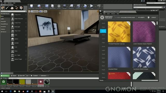Screen dimensions: 166x93
Task: Open the viewport Show menu
Action: tap(45, 11)
